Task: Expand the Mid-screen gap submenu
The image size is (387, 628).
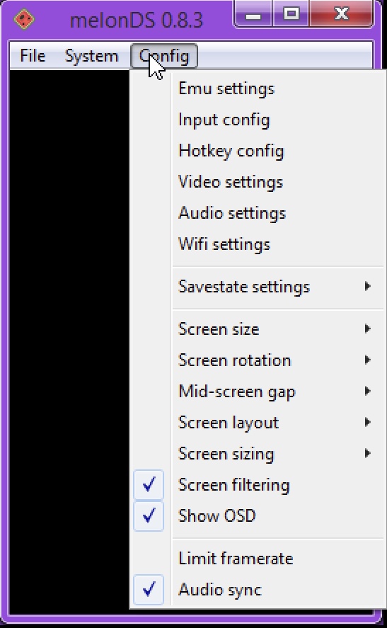Action: tap(258, 392)
